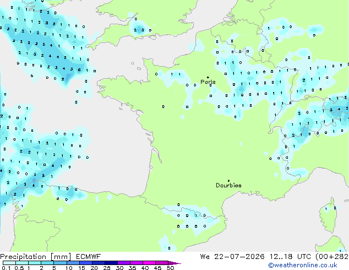The height and width of the screenshot is (270, 349).
Task: Click the '0.1' legend scale value
Action: (6, 268)
